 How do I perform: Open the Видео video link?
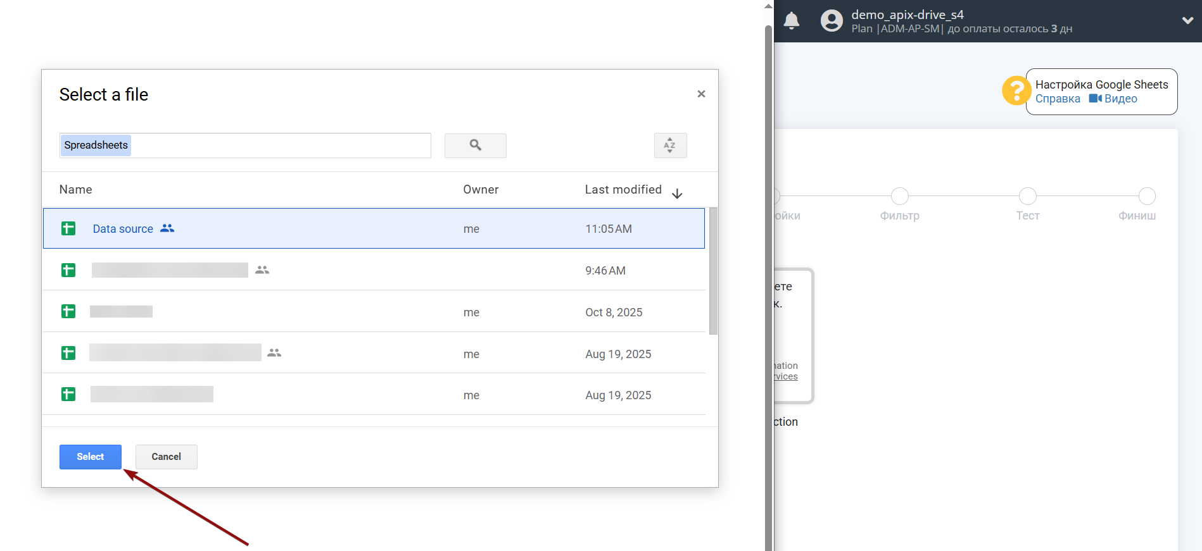click(1113, 99)
